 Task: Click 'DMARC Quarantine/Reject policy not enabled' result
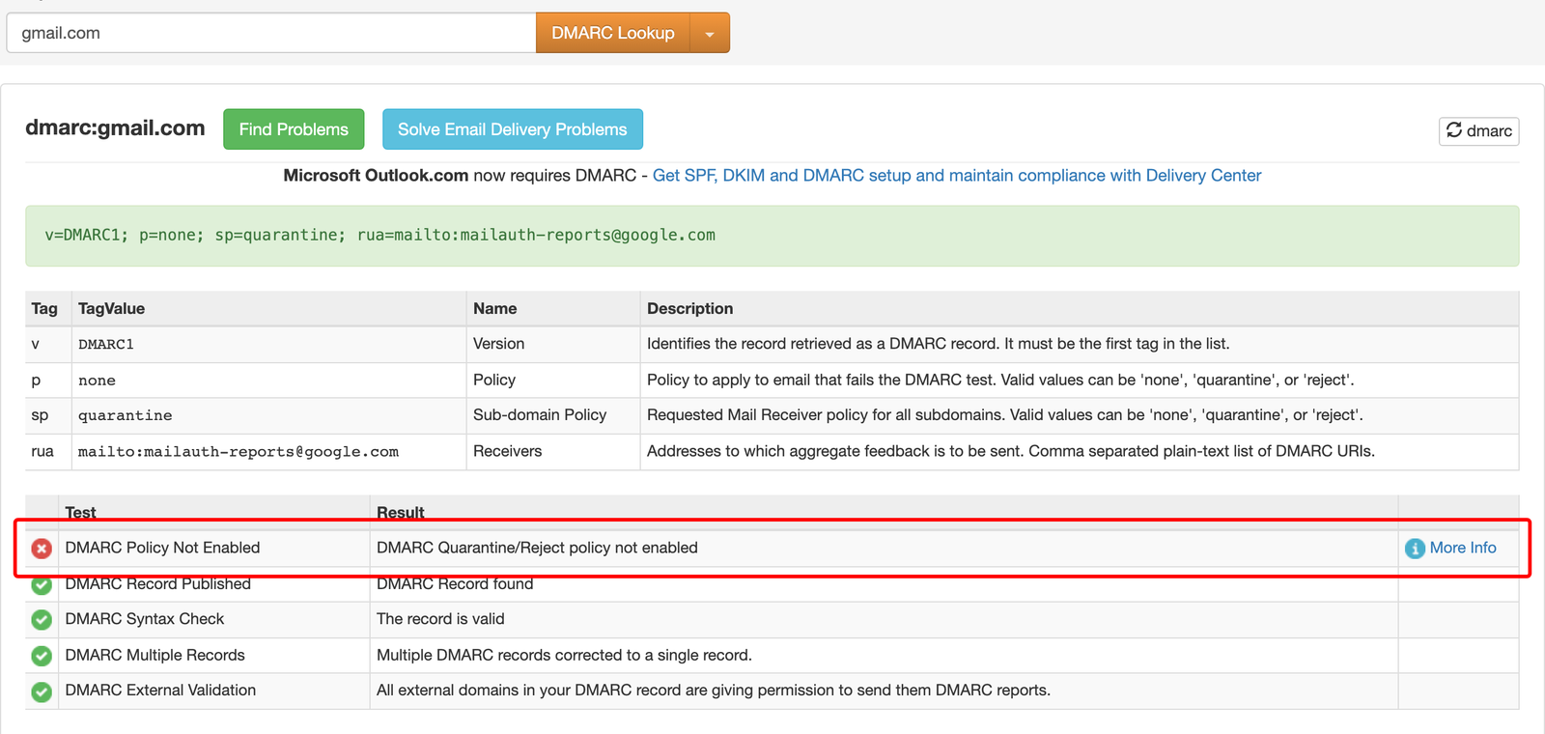pyautogui.click(x=537, y=548)
